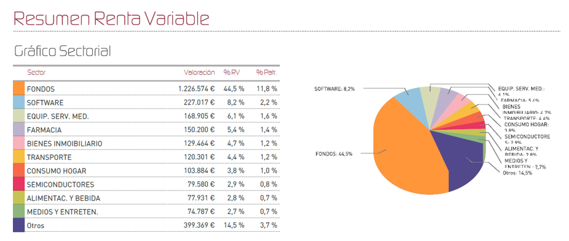Click the light blue SOFTWARE color swatch
The image size is (569, 241).
pyautogui.click(x=18, y=102)
